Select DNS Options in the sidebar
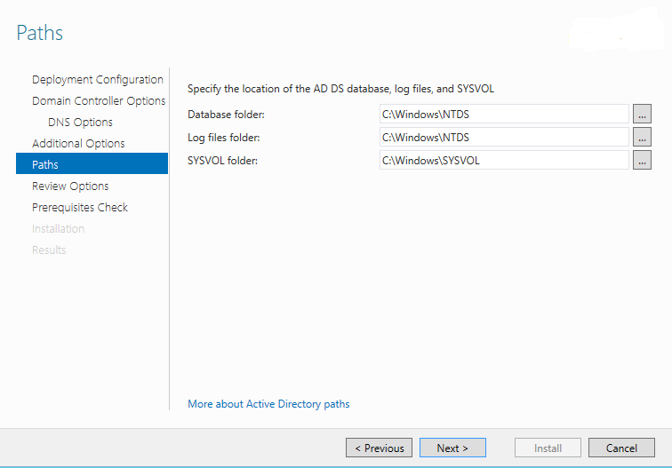The height and width of the screenshot is (468, 672). click(x=80, y=123)
